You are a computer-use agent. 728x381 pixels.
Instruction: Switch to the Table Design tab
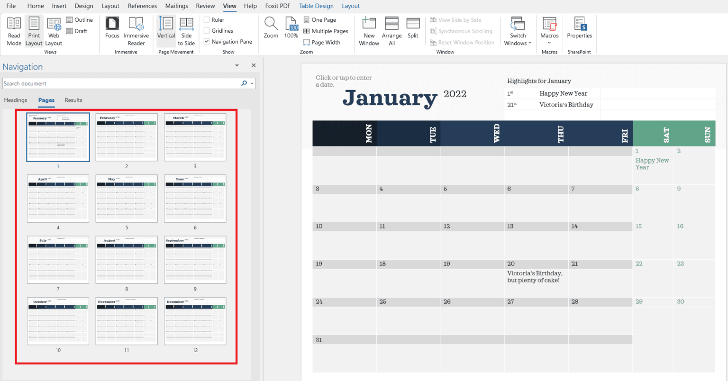[x=316, y=6]
